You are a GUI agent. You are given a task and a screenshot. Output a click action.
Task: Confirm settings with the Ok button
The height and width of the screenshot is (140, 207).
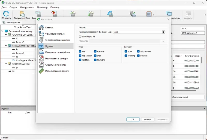pos(133,120)
